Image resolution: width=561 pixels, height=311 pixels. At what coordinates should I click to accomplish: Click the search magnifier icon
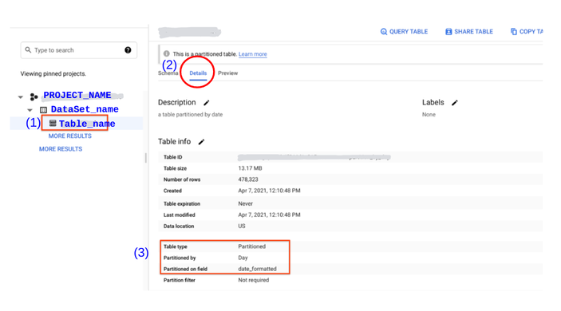[x=28, y=50]
